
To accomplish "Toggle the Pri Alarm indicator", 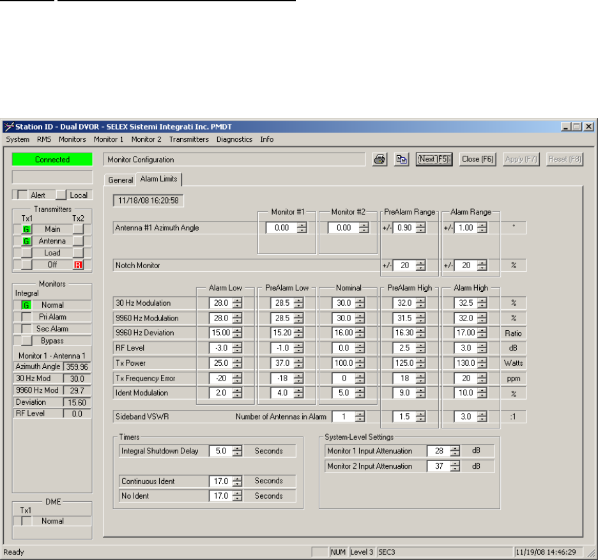I will click(x=26, y=317).
